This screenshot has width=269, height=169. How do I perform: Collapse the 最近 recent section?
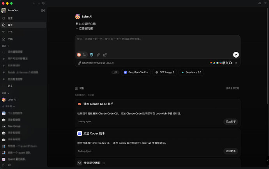pos(5,46)
